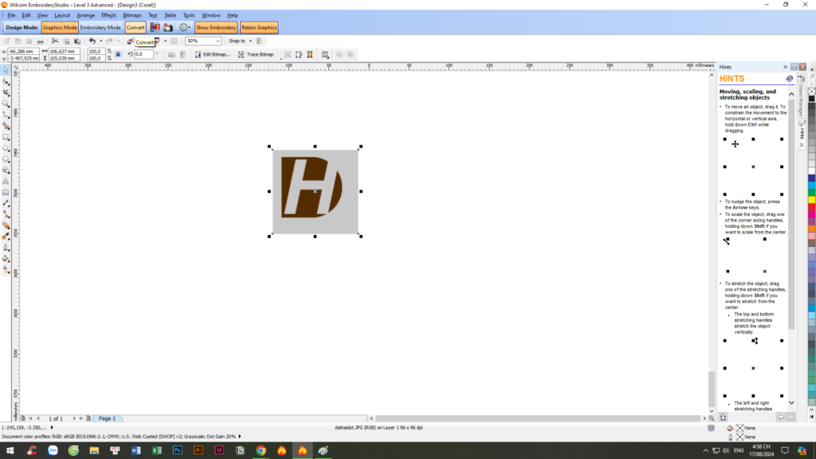Open the zoom level 50% dropdown
This screenshot has width=816, height=459.
(x=218, y=41)
